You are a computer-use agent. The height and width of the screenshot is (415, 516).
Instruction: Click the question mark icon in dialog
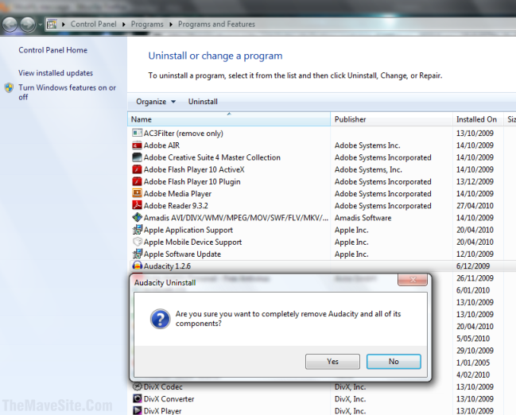click(161, 319)
